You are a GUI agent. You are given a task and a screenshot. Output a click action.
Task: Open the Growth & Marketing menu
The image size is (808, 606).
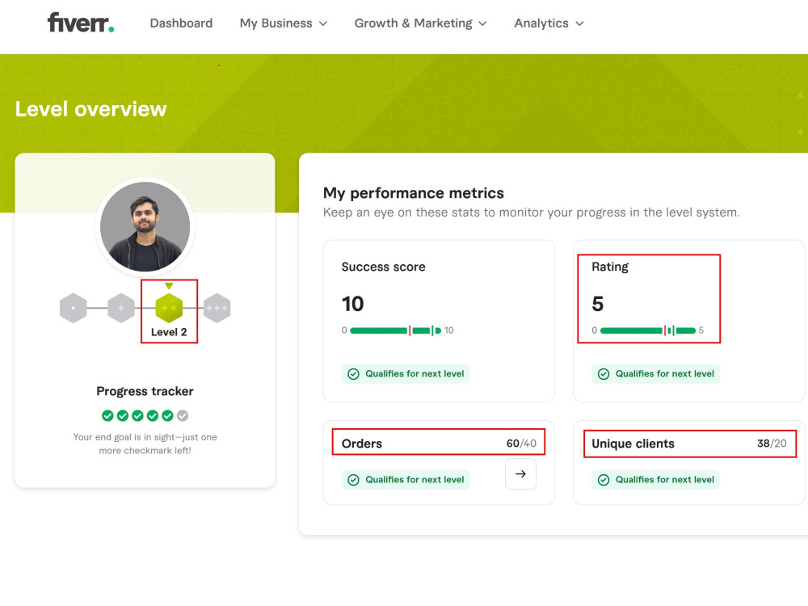(420, 23)
